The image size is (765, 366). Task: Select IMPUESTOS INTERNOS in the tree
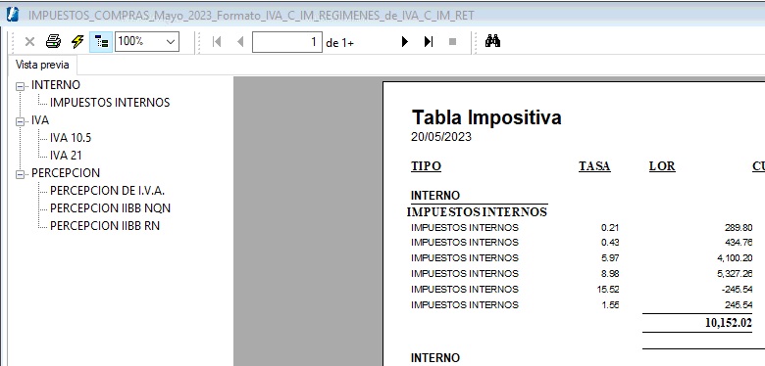(x=110, y=103)
